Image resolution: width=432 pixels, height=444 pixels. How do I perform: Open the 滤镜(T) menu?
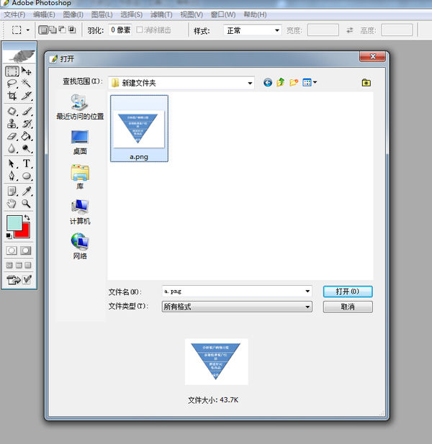(x=161, y=14)
